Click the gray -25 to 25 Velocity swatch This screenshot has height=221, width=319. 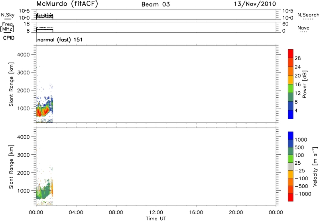coord(291,166)
